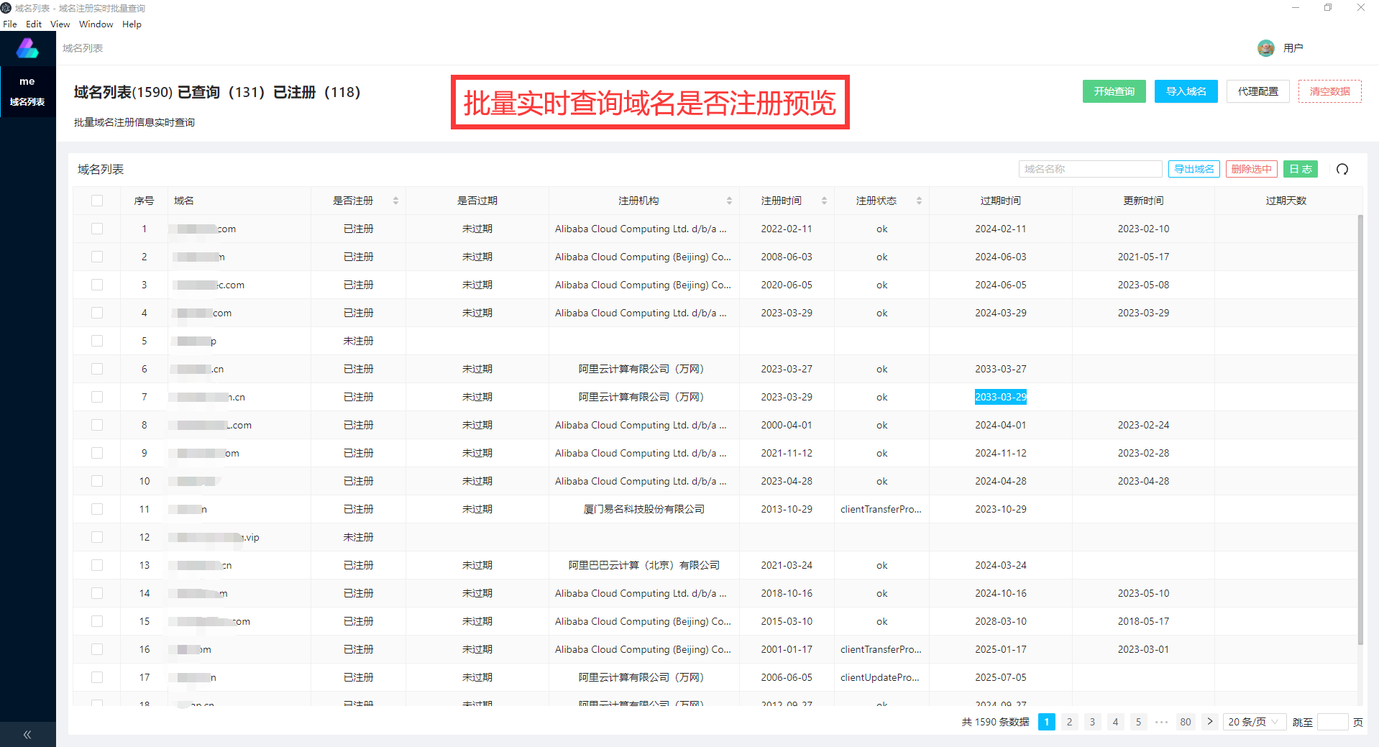Click the 跳至 page number input
Viewport: 1379px width, 747px height.
1332,722
